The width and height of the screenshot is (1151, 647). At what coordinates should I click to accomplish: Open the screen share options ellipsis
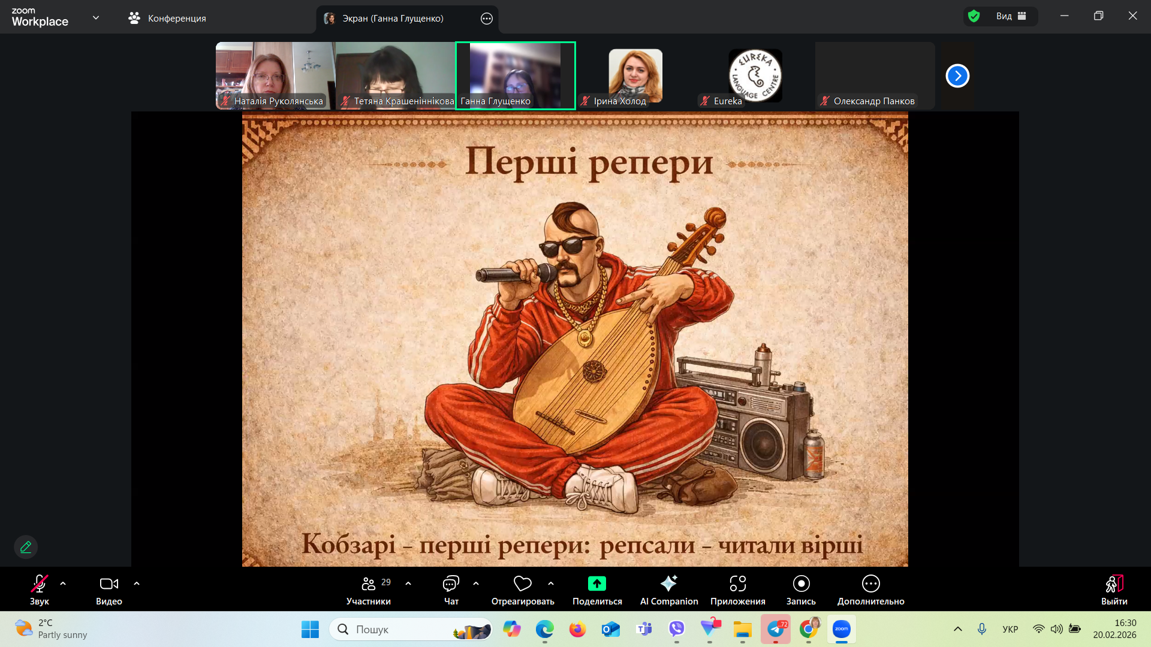tap(487, 19)
